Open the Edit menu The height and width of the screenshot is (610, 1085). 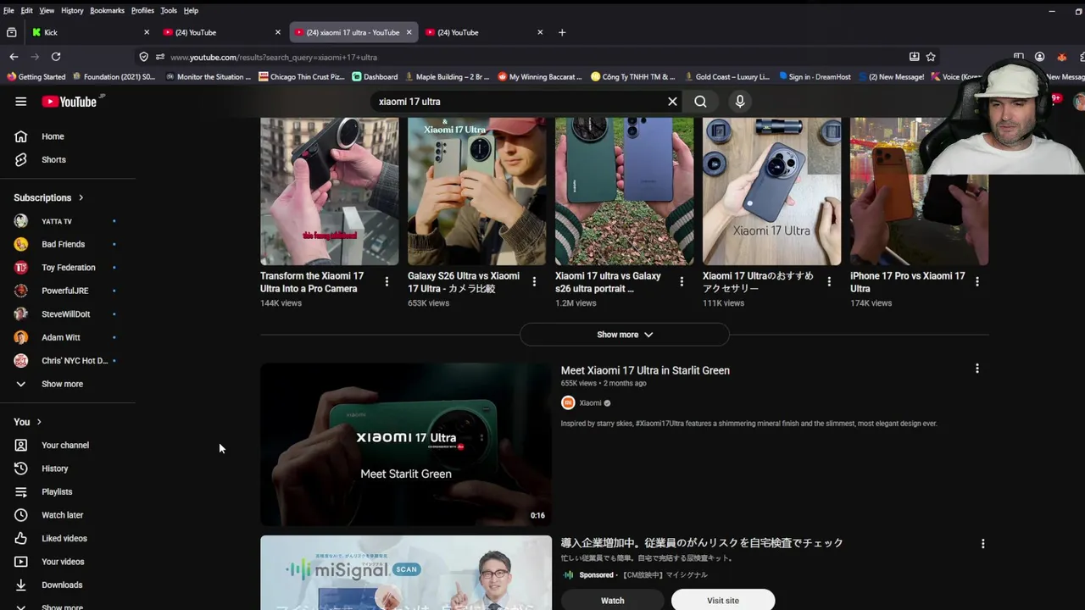click(x=27, y=10)
